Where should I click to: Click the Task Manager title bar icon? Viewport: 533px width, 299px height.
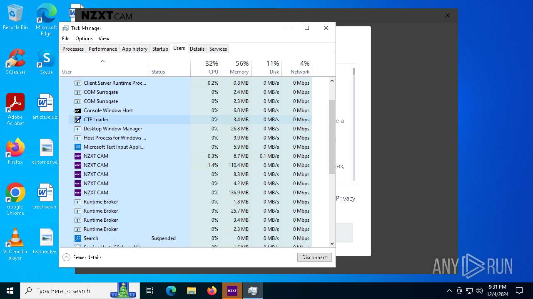(x=66, y=28)
